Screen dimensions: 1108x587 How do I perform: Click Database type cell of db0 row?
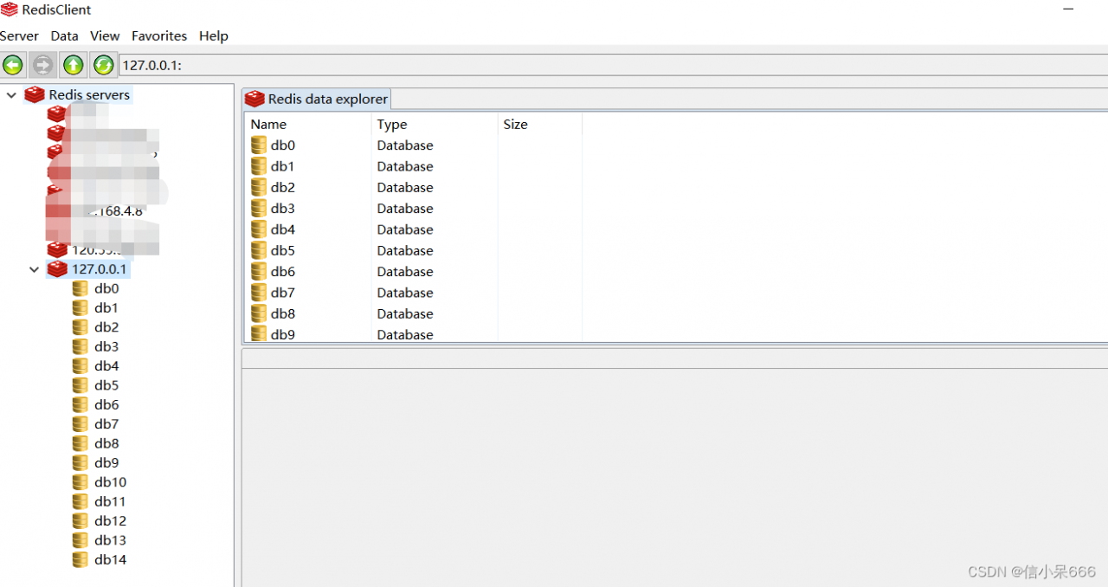pyautogui.click(x=405, y=145)
